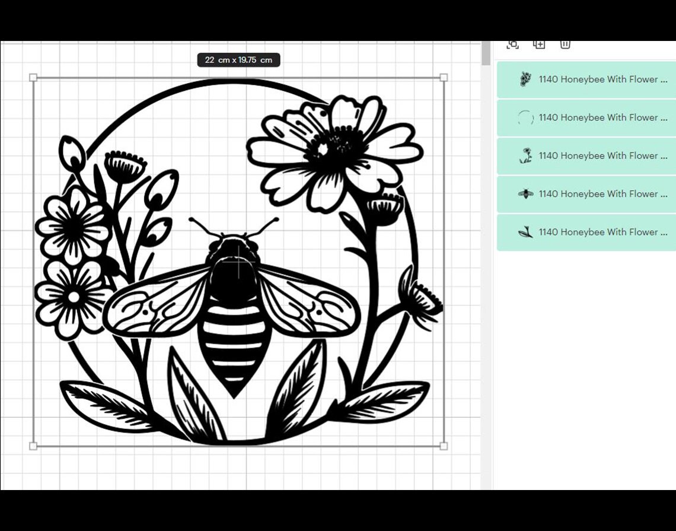Click the trash icon to delete selection
676x531 pixels.
pos(565,44)
